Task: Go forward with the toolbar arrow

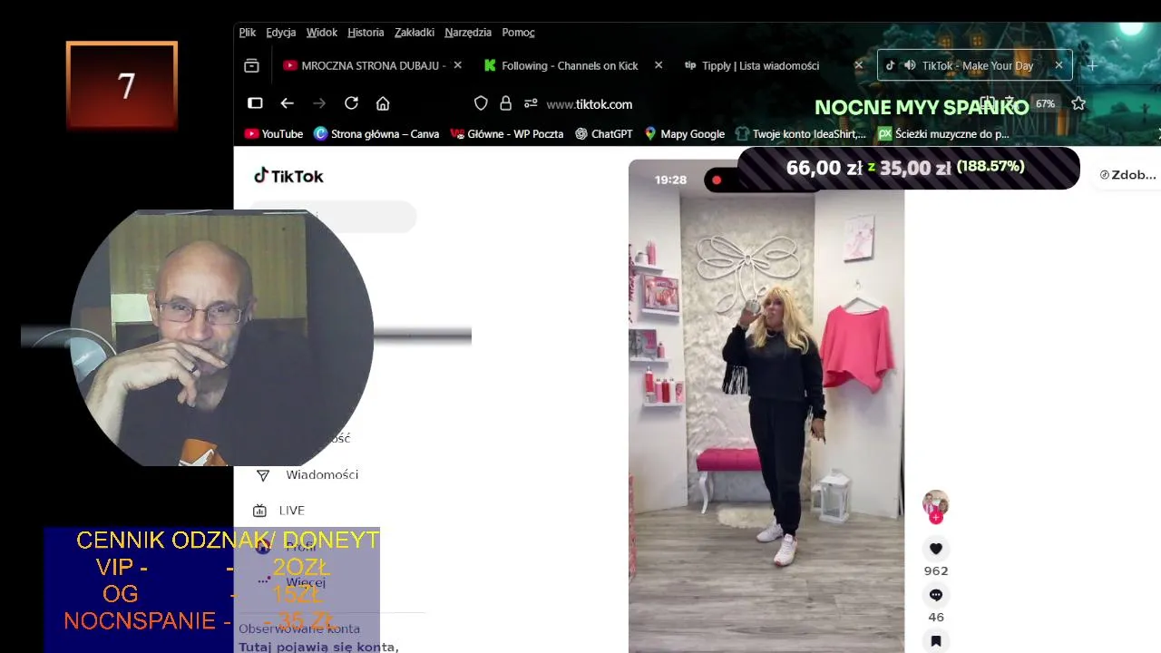Action: [319, 103]
